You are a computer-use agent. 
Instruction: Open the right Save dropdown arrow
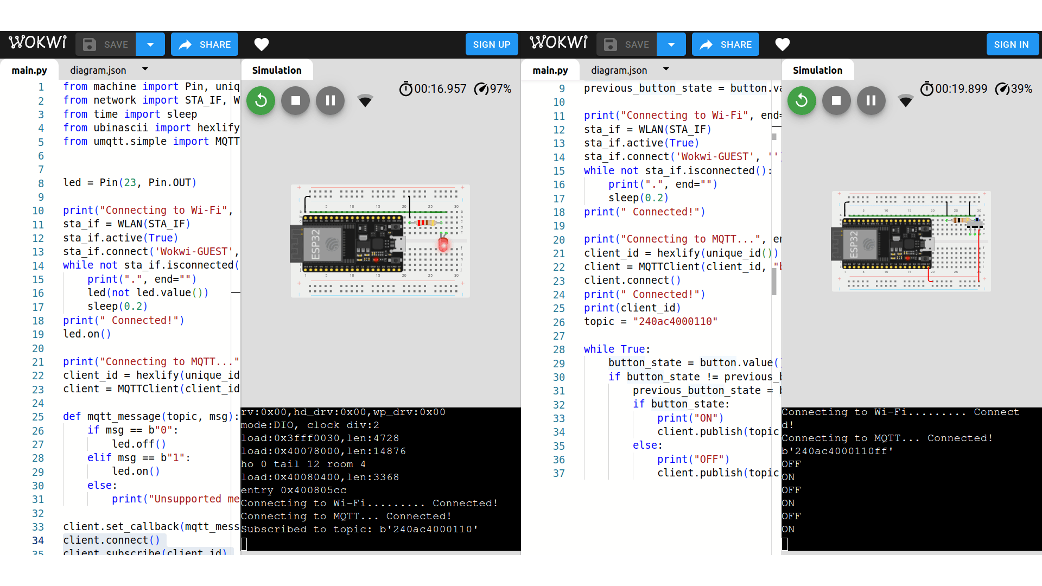point(671,44)
